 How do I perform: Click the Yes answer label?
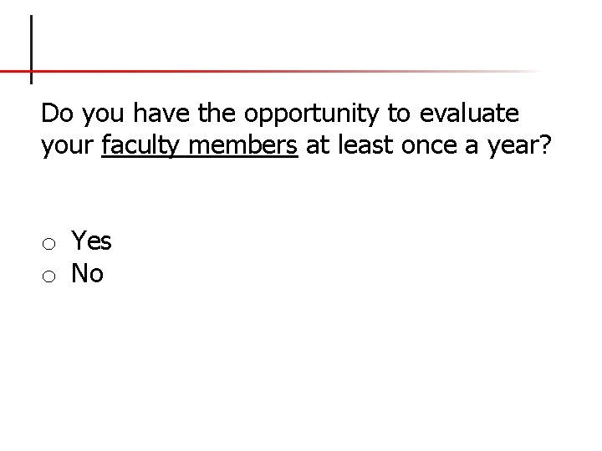click(x=91, y=241)
